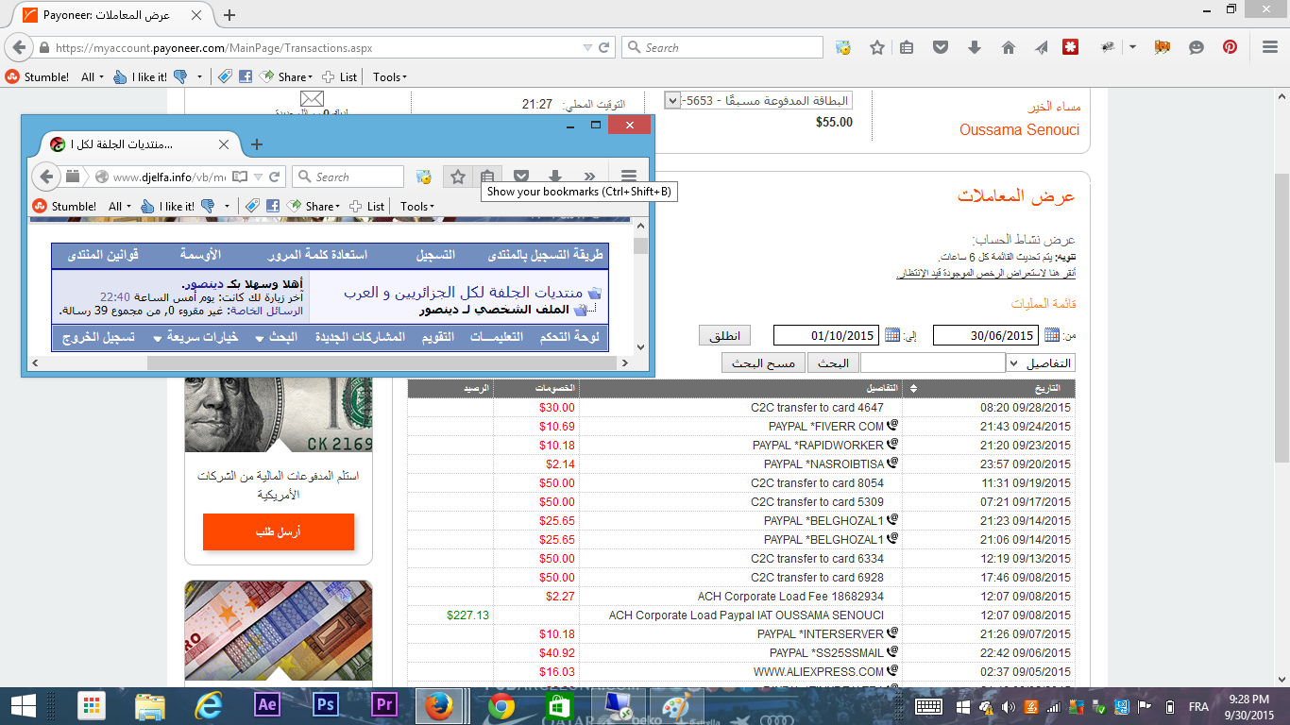Expand the Share dropdown in the Payoneer window toolbar
Viewport: 1290px width, 725px height.
coord(286,77)
